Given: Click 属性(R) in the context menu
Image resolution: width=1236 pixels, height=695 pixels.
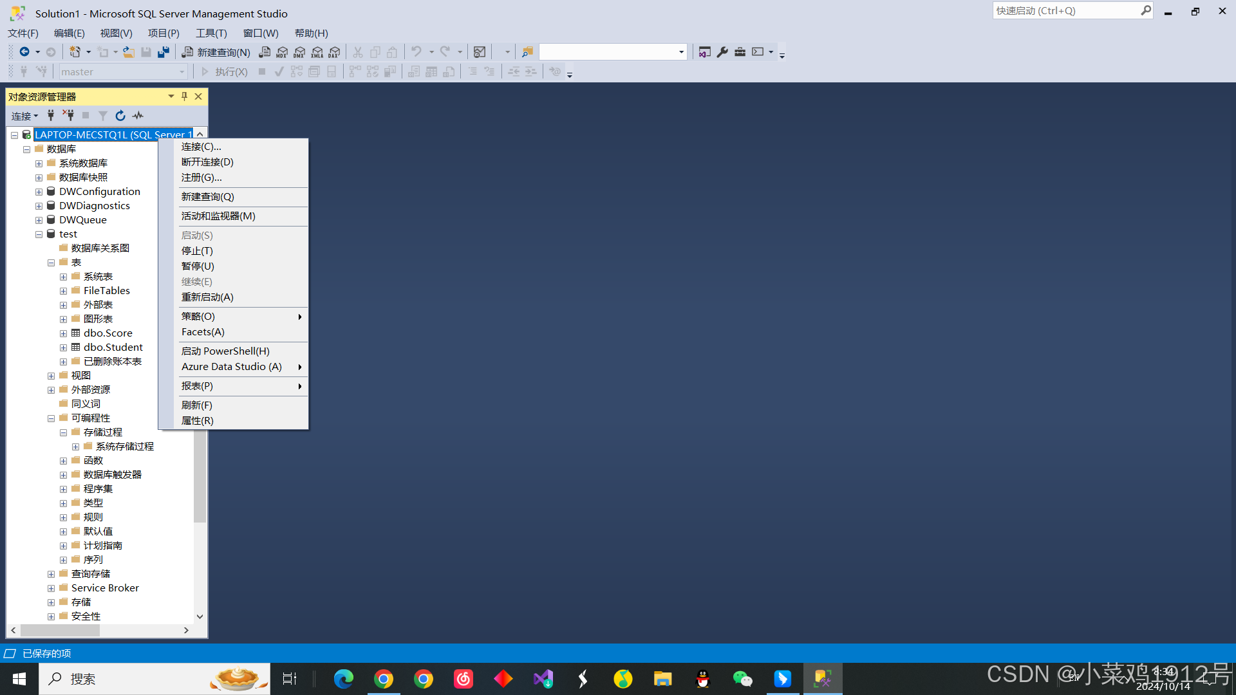Looking at the screenshot, I should point(197,421).
